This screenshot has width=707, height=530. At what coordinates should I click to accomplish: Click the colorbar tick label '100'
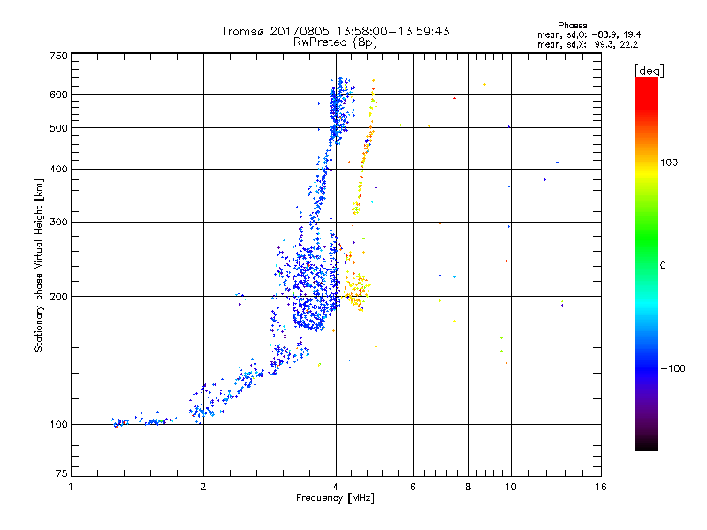(x=669, y=163)
